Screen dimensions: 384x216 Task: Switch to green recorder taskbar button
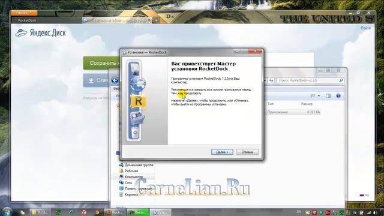point(137,212)
